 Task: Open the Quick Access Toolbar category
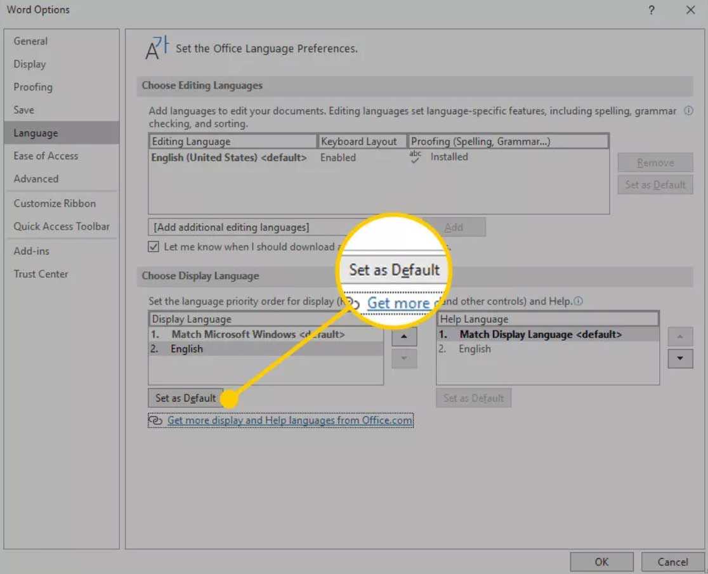click(x=62, y=226)
